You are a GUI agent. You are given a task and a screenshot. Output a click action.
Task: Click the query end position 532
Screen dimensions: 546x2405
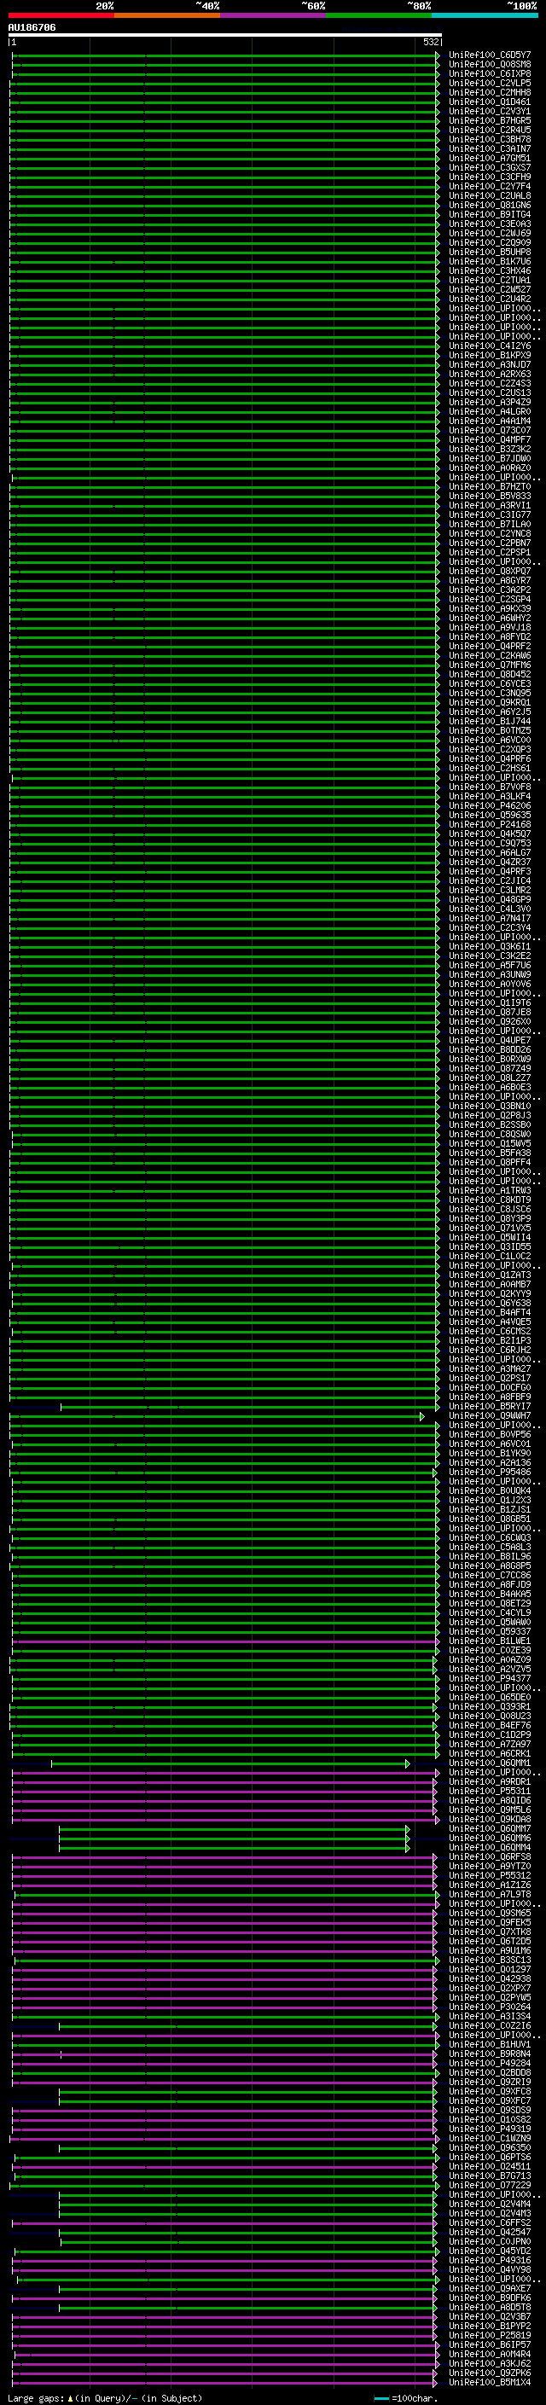(x=430, y=42)
